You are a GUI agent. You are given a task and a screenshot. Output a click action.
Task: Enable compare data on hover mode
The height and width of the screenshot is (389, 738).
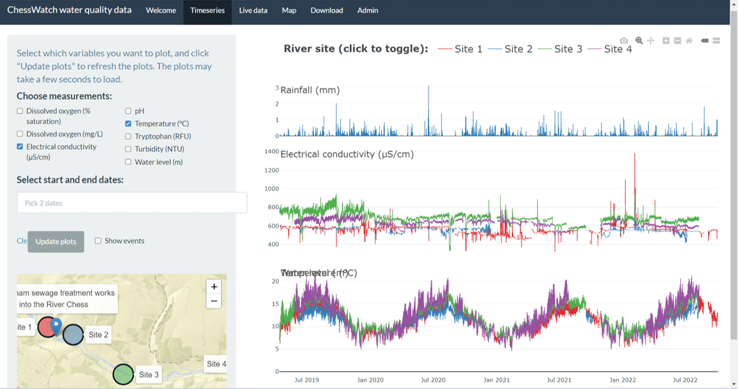tap(716, 40)
